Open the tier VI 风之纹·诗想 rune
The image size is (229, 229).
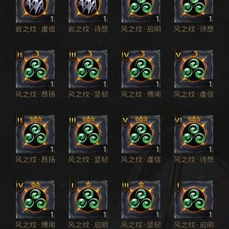click(x=194, y=134)
